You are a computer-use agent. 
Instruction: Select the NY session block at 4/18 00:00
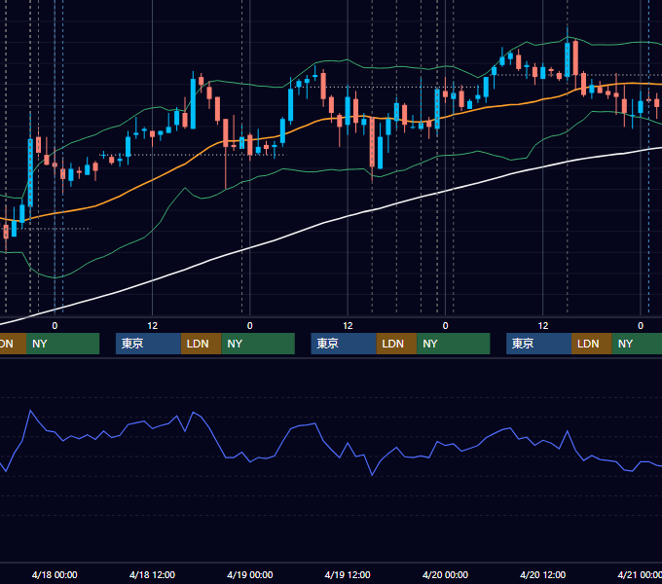[62, 344]
